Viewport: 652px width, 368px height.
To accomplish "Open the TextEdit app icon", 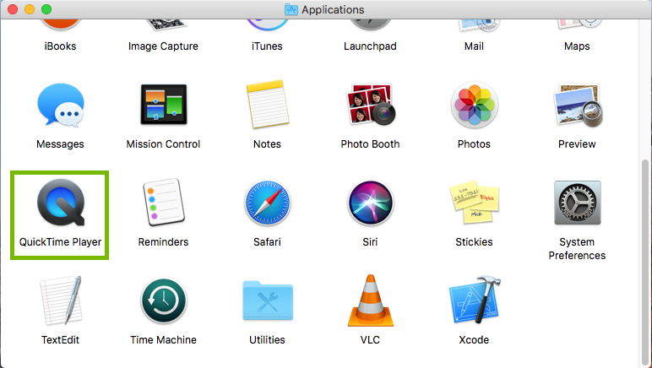I will tap(61, 300).
